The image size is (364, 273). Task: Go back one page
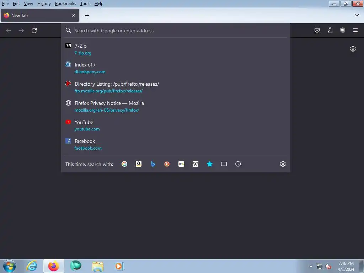[x=9, y=31]
